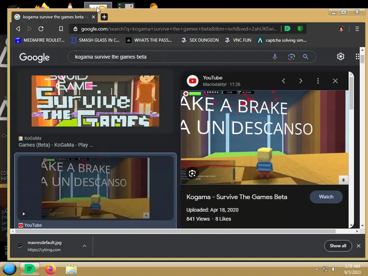Open the preview panel three-dot menu
The image size is (368, 276).
click(x=318, y=81)
